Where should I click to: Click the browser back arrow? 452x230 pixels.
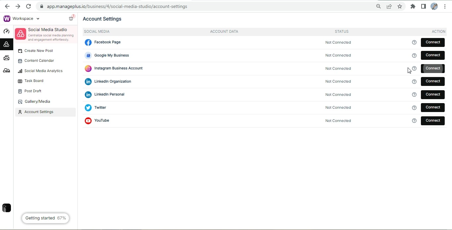(x=7, y=6)
